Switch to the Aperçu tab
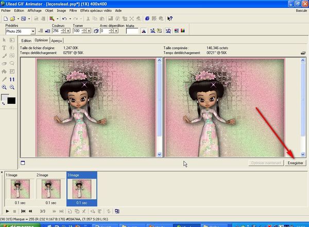 [x=57, y=41]
